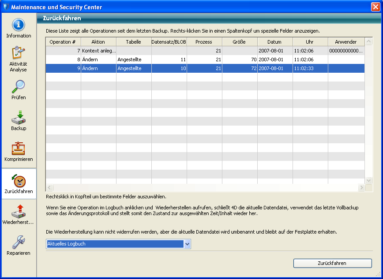Expand the Aktuelles Logbuch dropdown

[x=187, y=244]
